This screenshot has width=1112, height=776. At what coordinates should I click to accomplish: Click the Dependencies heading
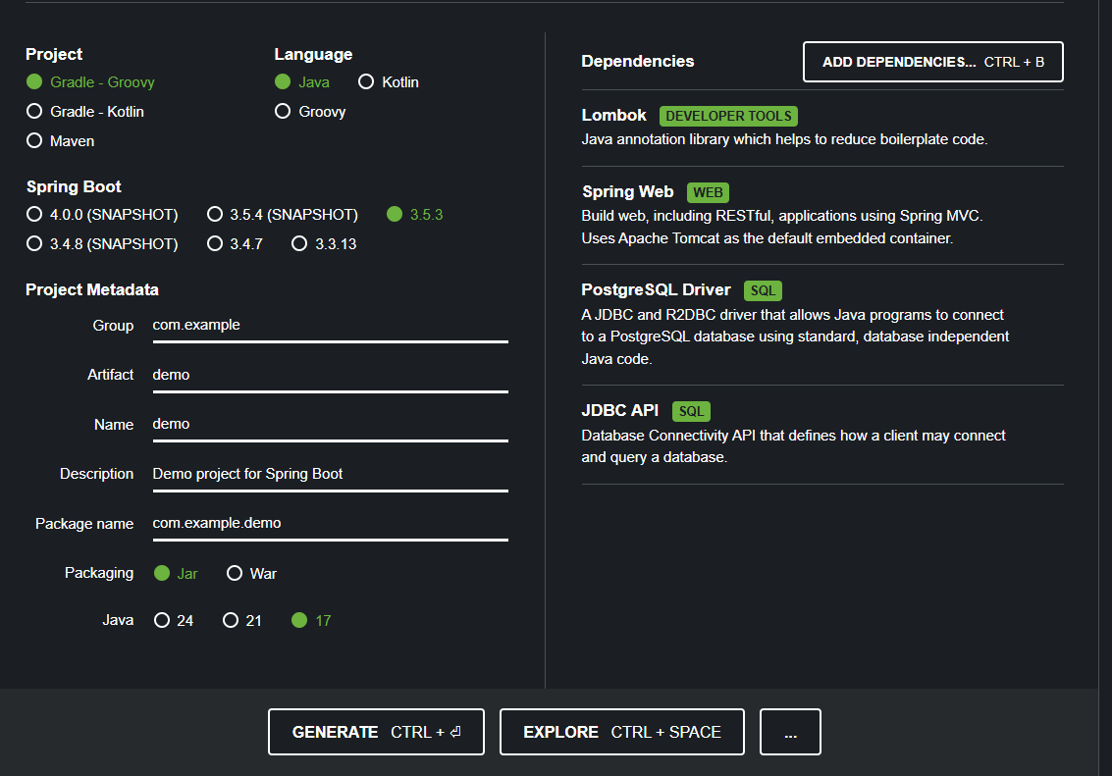(638, 61)
